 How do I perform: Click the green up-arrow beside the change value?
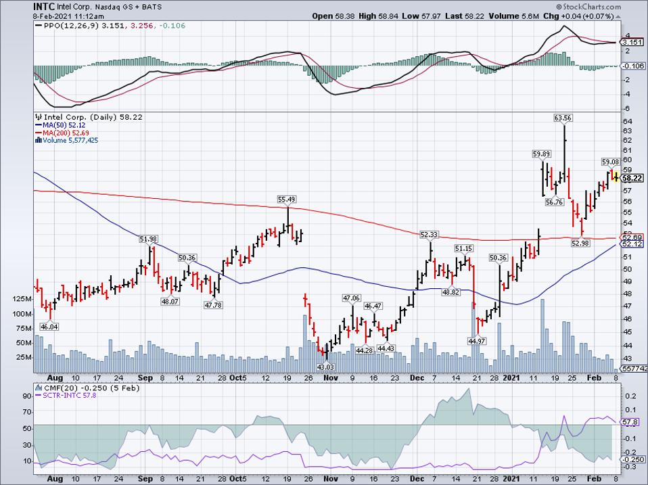coord(618,16)
